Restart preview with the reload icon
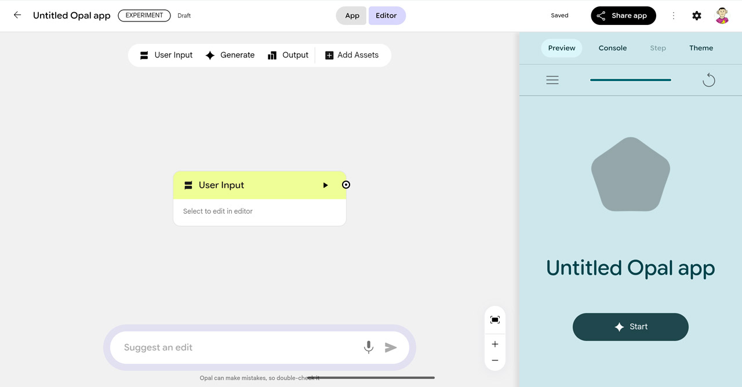Image resolution: width=742 pixels, height=387 pixels. [x=708, y=80]
